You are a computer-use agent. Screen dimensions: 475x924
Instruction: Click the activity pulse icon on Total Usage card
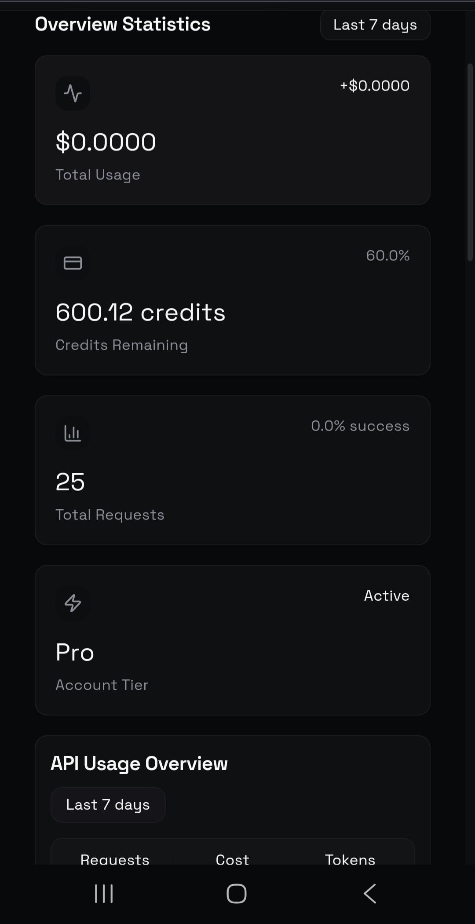click(x=73, y=93)
